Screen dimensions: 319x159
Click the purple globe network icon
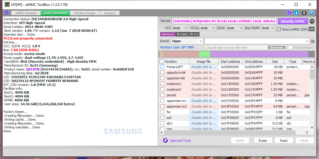coord(289,13)
